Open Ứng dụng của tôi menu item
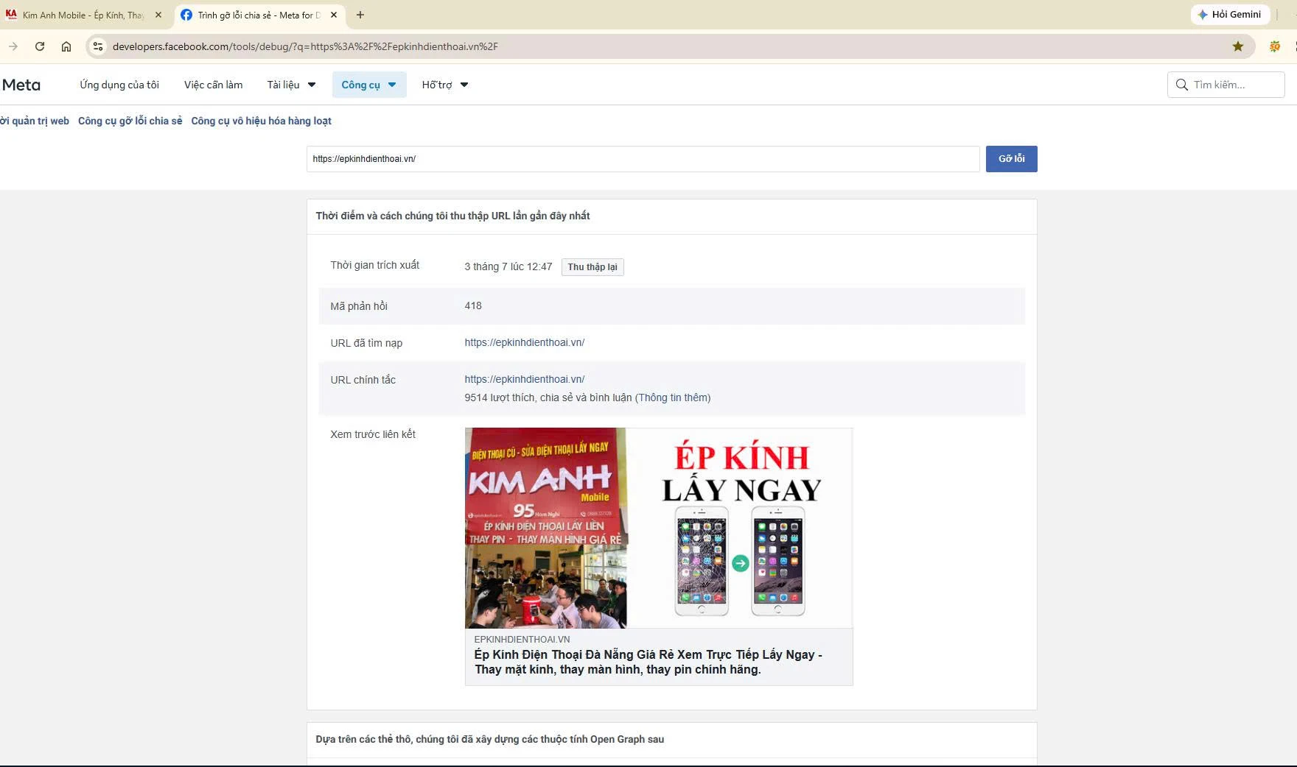 coord(119,85)
